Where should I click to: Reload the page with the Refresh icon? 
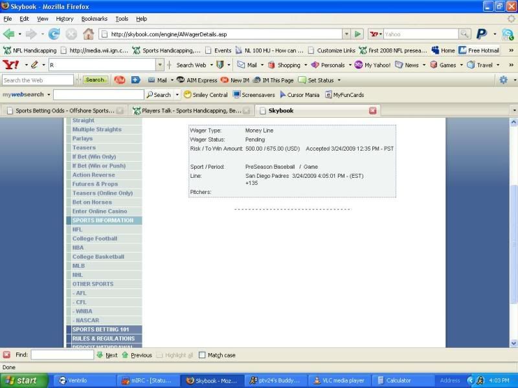(54, 34)
